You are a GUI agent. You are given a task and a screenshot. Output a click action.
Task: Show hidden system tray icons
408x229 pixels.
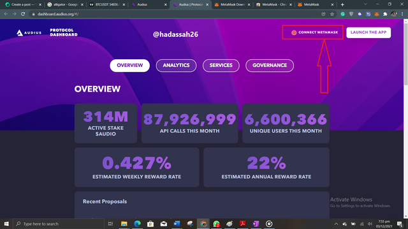pyautogui.click(x=336, y=224)
